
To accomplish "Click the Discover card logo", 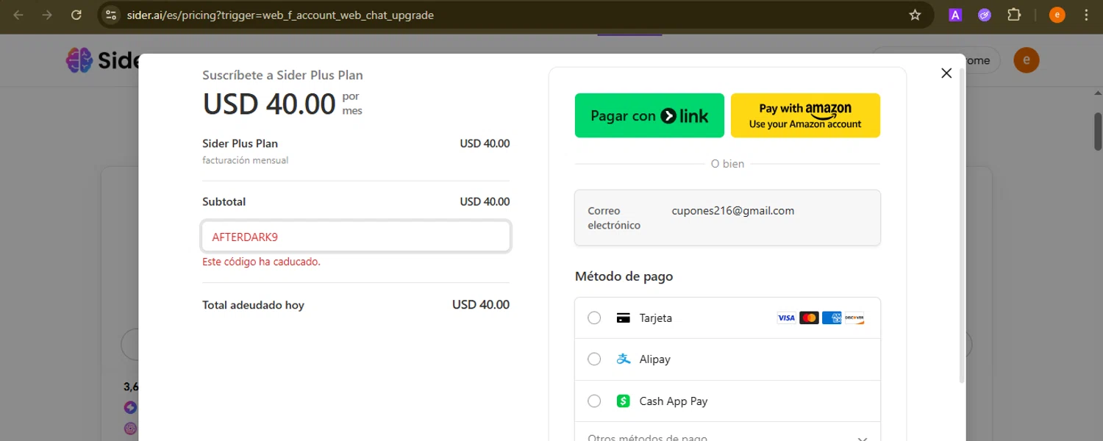I will (x=854, y=318).
